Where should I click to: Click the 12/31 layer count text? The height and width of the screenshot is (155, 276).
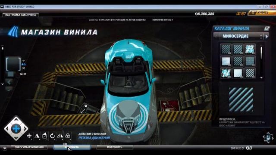[23, 74]
